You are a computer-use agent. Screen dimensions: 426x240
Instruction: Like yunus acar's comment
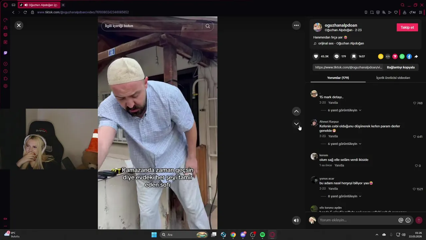[414, 189]
